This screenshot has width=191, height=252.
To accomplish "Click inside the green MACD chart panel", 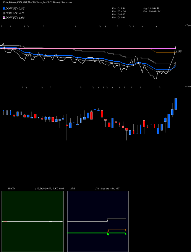I will click(x=32, y=221).
